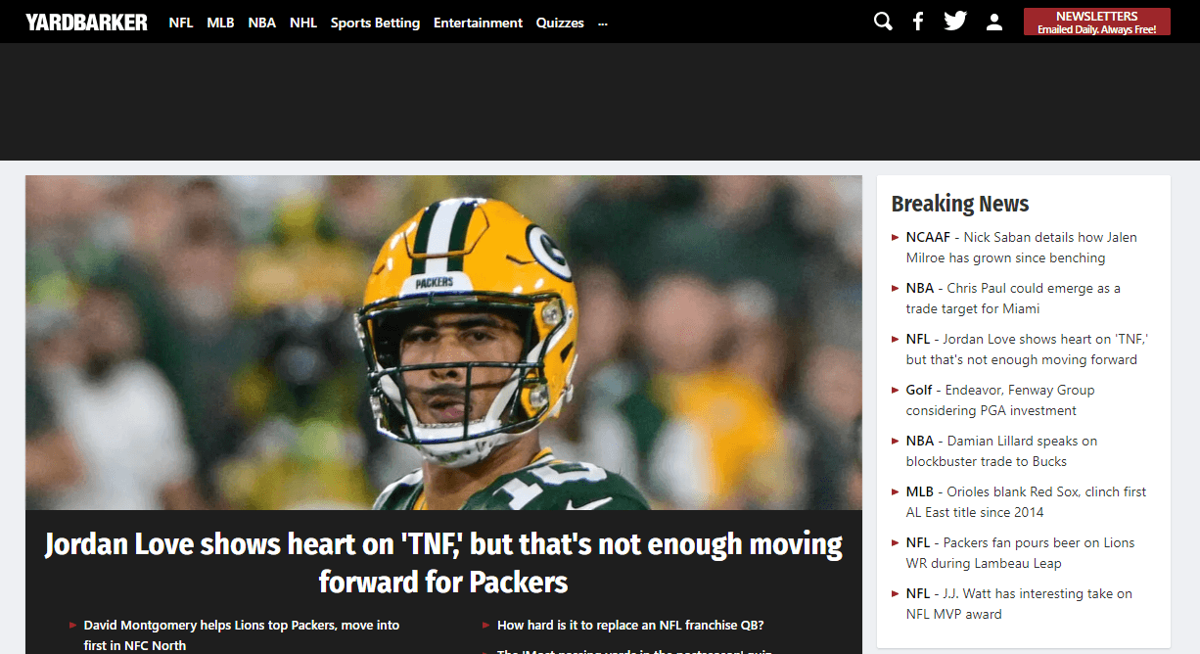Screen dimensions: 1200x654
Task: Open the MLB menu
Action: pyautogui.click(x=220, y=23)
